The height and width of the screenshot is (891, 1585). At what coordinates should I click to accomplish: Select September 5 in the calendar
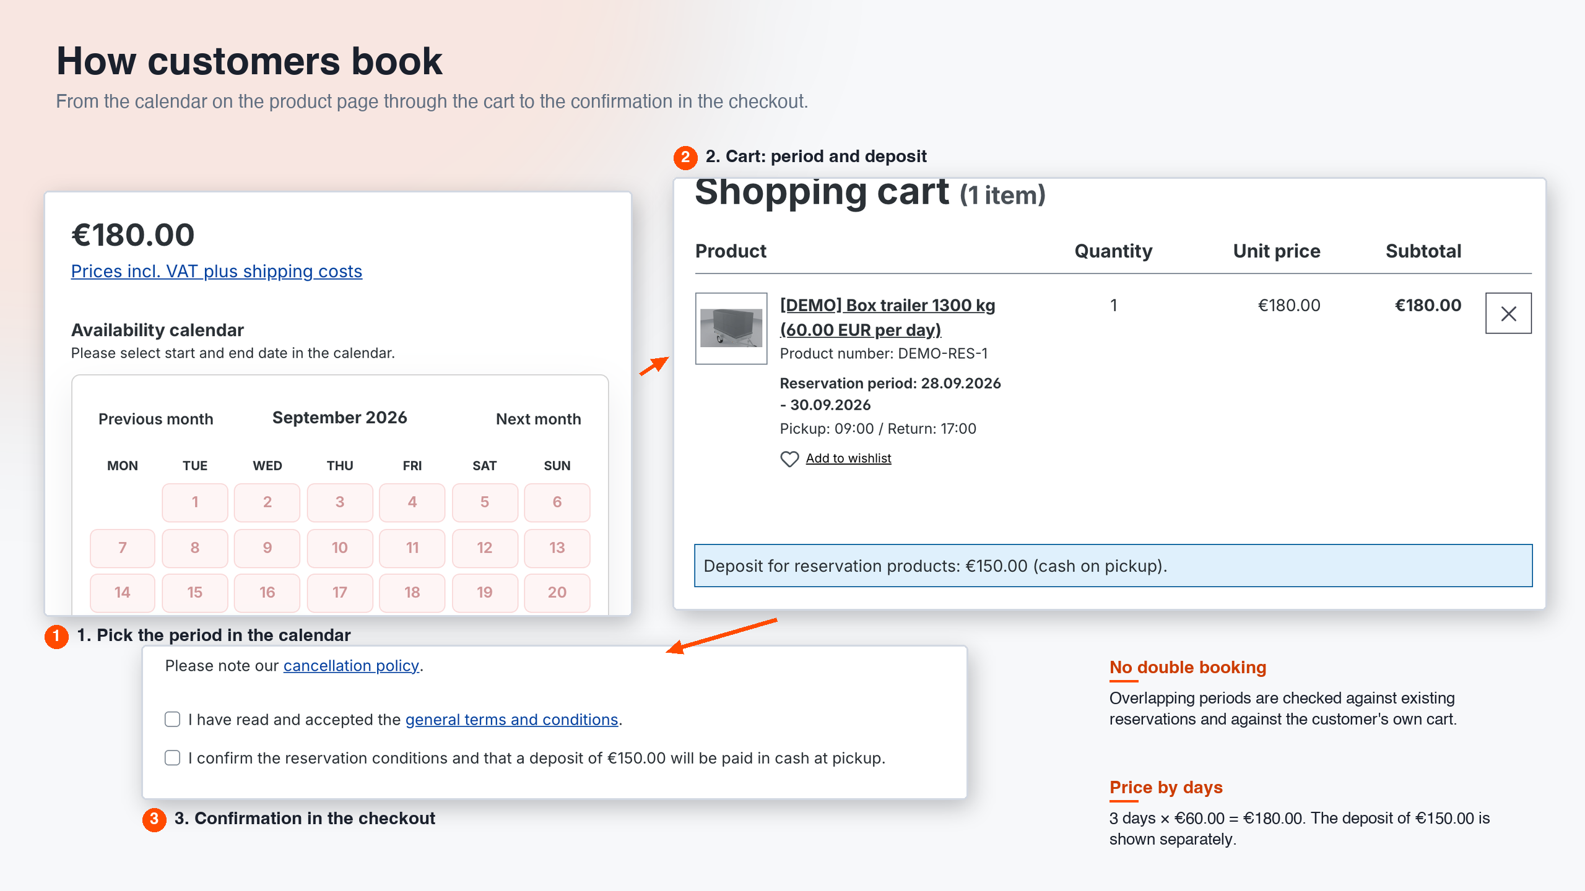(485, 502)
